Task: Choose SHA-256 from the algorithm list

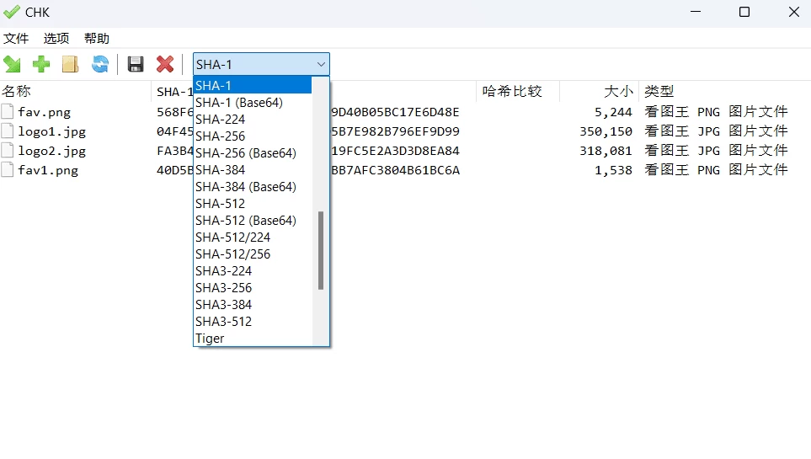Action: point(221,136)
